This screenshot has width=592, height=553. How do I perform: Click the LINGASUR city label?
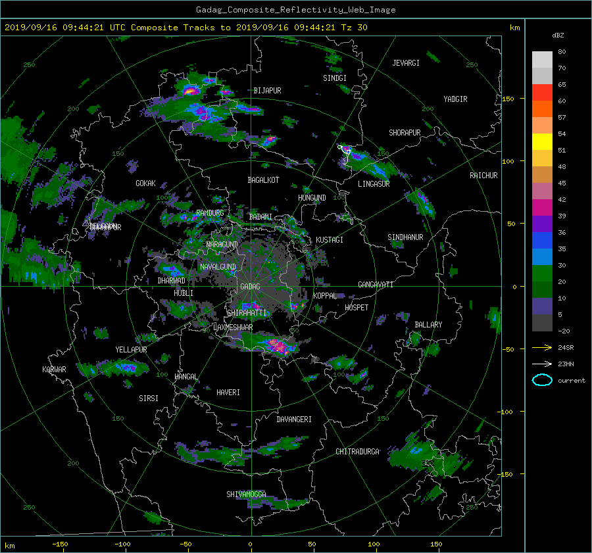tap(374, 184)
